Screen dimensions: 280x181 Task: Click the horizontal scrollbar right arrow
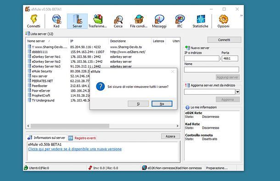177,126
